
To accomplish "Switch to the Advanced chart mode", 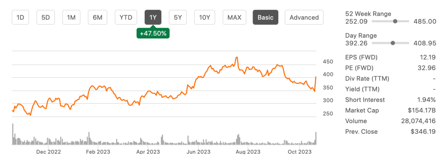I will (x=304, y=17).
